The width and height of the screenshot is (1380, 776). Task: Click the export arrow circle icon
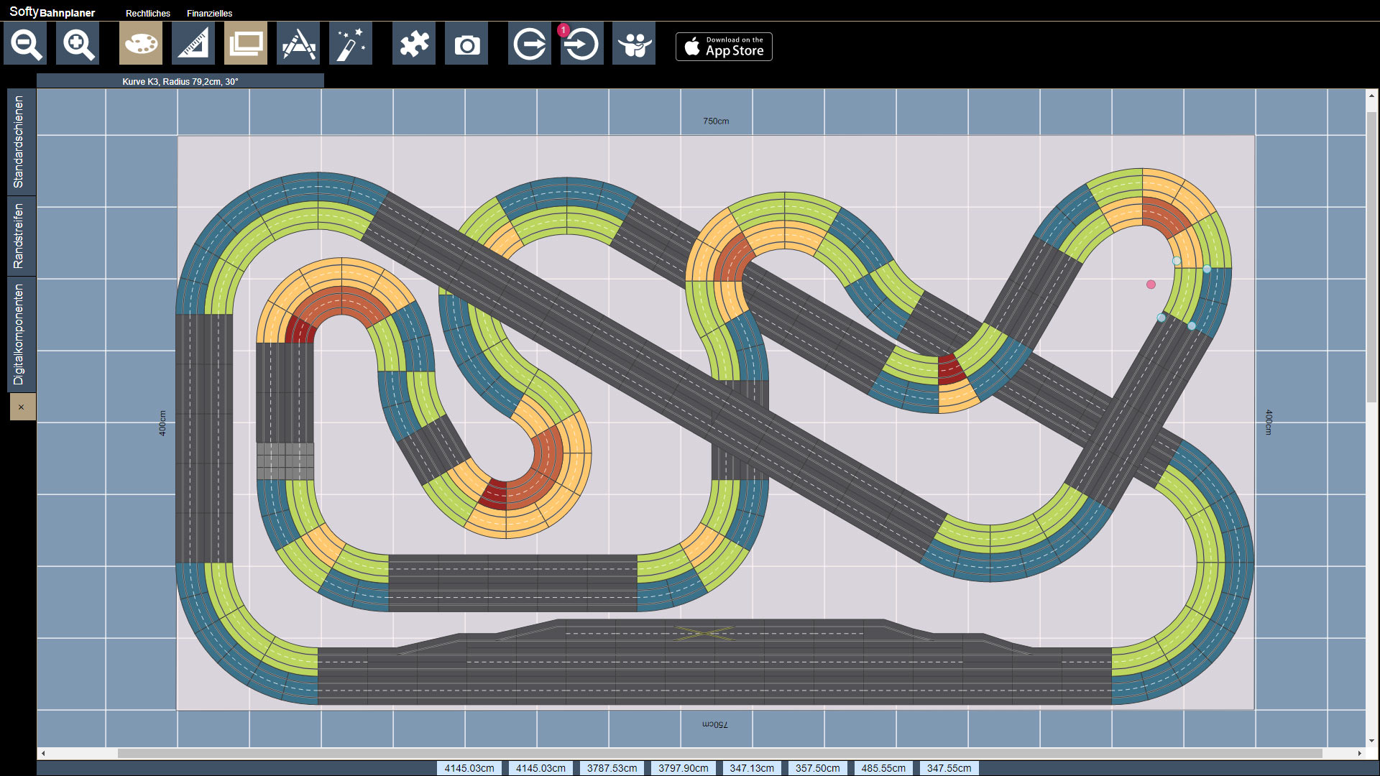530,44
